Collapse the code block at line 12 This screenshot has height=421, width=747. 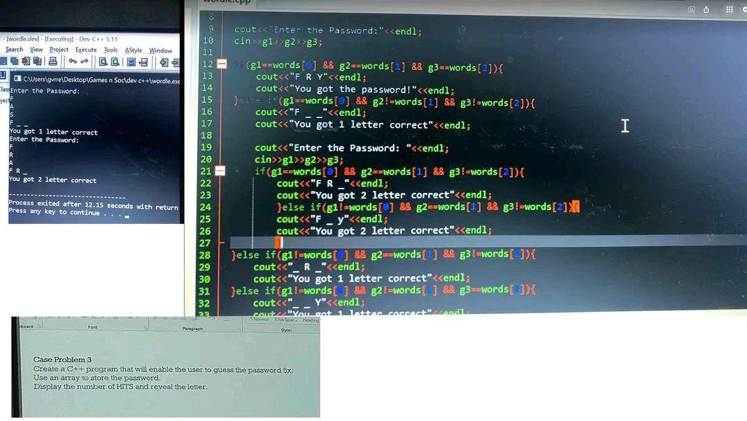click(x=221, y=63)
